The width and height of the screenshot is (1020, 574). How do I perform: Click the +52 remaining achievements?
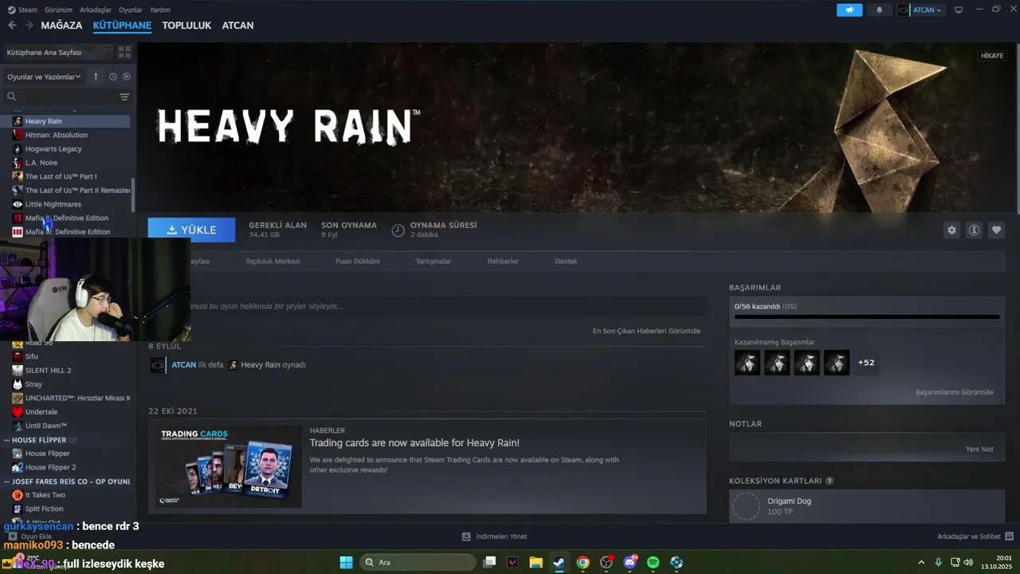[x=866, y=363]
